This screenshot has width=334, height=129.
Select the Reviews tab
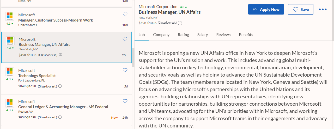(x=223, y=35)
